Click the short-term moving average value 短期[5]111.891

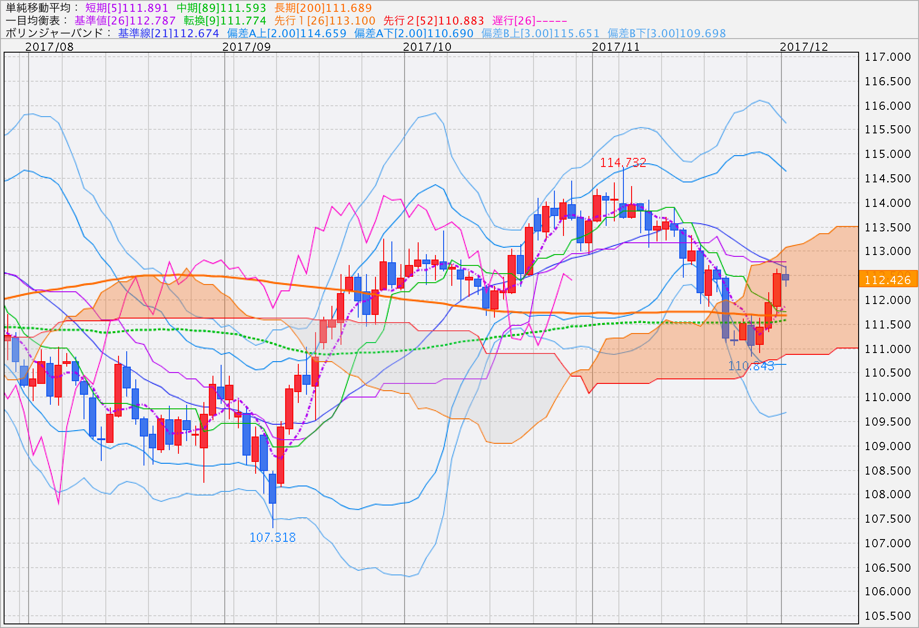point(127,8)
